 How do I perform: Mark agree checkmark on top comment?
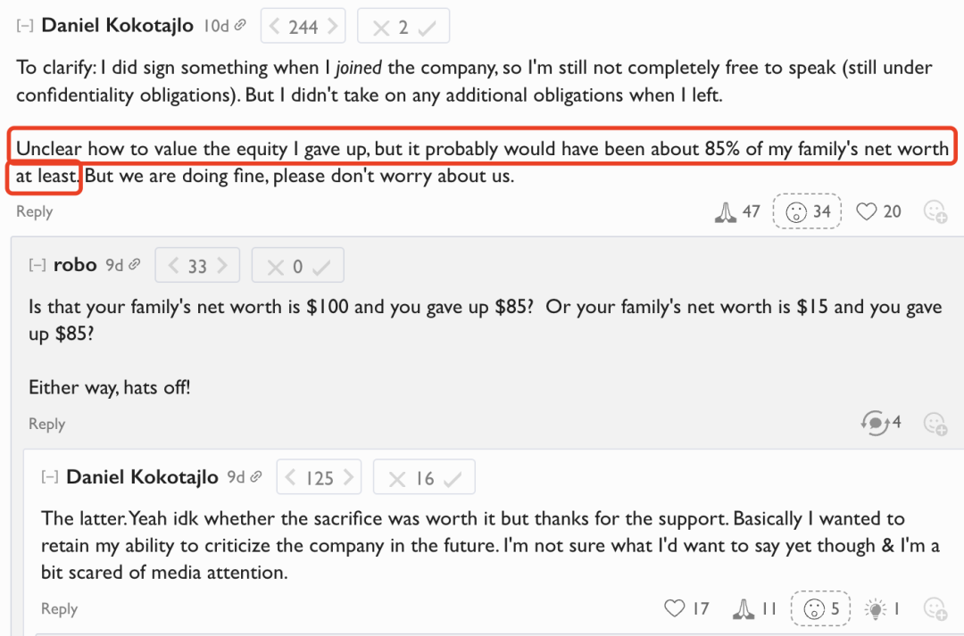click(x=427, y=28)
